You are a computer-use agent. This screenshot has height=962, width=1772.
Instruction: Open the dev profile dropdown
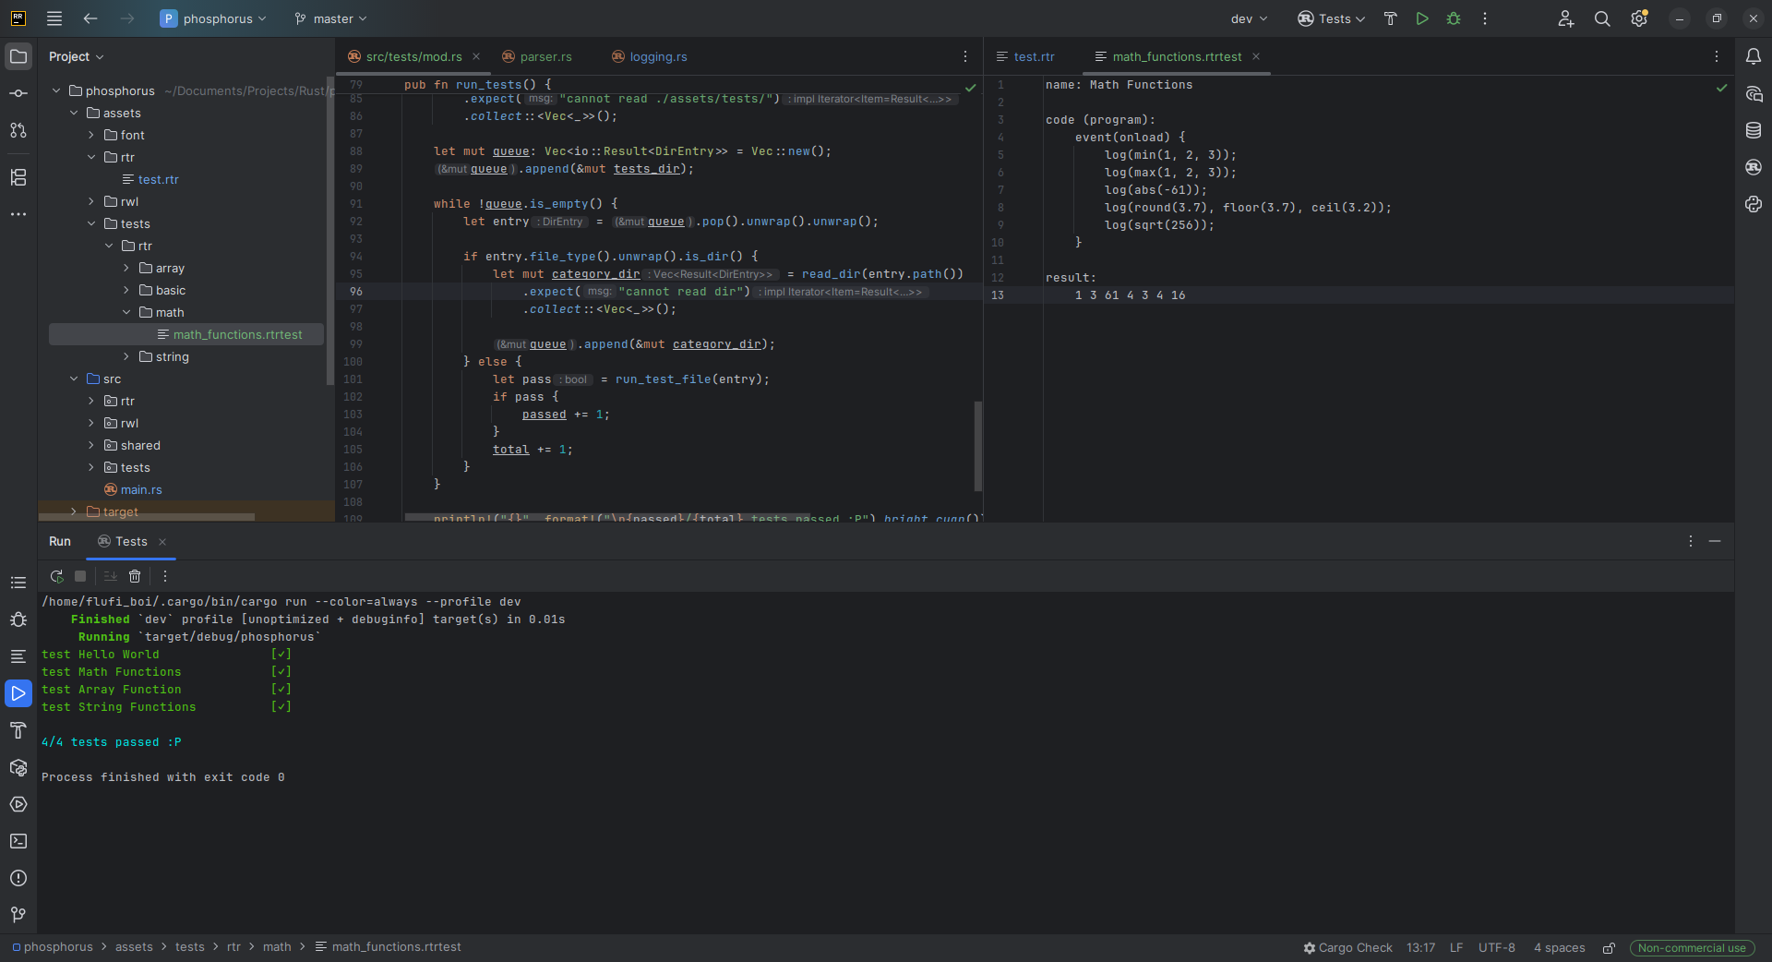tap(1249, 18)
